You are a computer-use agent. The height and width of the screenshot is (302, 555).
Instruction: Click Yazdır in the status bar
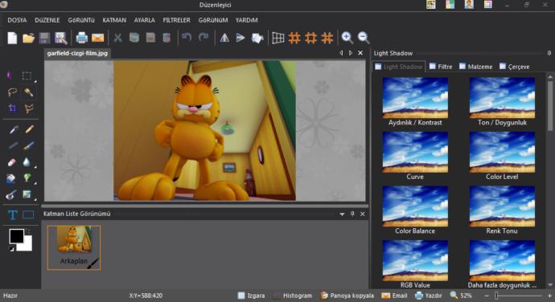coord(428,296)
